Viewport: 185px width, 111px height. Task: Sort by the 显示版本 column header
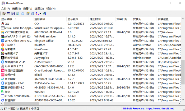(77, 19)
